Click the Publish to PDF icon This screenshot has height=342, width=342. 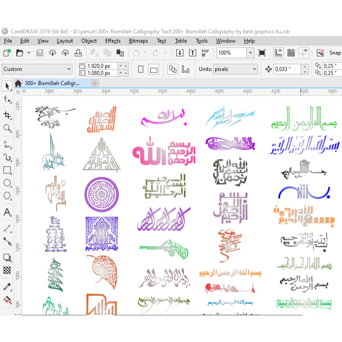[x=205, y=53]
